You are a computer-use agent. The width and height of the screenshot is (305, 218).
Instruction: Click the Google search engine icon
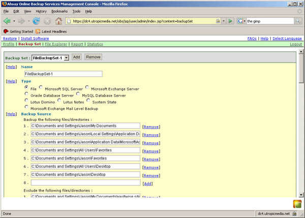[x=240, y=21]
